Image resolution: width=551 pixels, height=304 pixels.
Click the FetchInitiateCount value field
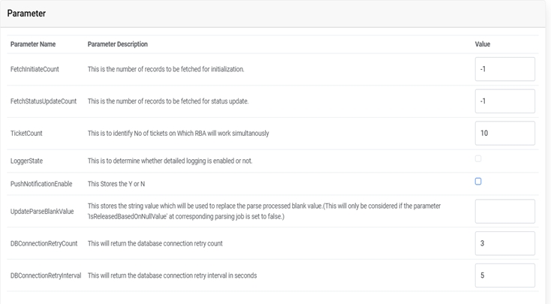pyautogui.click(x=504, y=69)
